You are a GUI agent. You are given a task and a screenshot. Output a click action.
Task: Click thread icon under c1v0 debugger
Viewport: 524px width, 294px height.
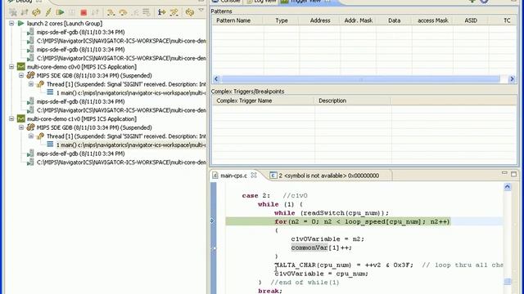tap(40, 136)
